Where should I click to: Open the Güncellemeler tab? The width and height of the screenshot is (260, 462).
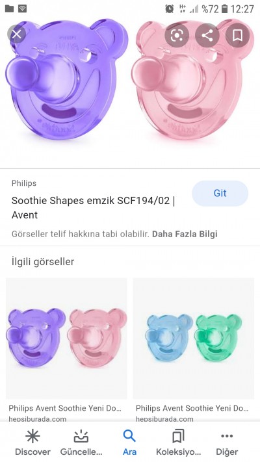click(x=81, y=443)
